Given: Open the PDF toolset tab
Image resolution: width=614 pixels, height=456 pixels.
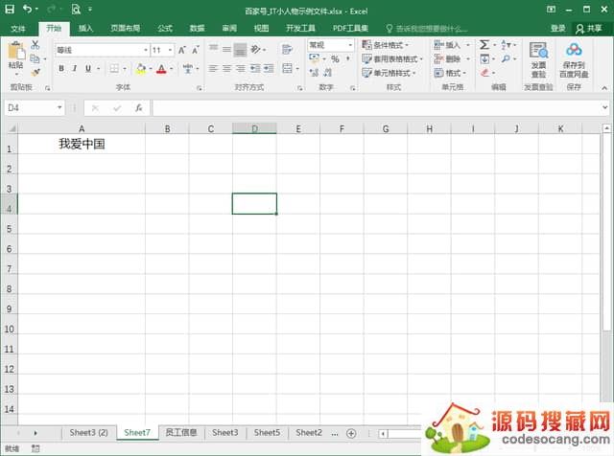Looking at the screenshot, I should pos(350,28).
